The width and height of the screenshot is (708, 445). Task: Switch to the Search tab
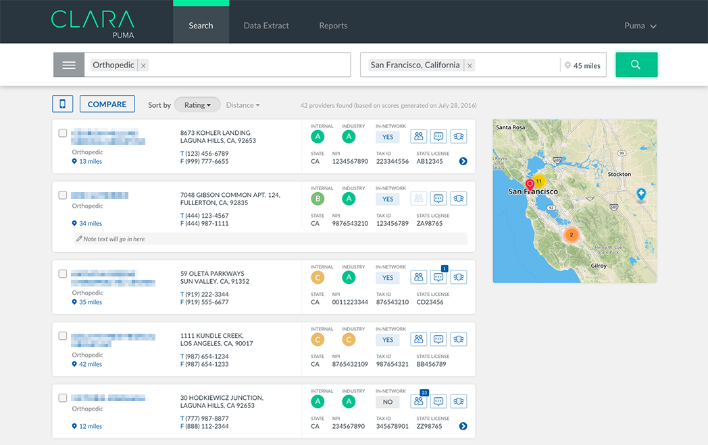tap(201, 25)
